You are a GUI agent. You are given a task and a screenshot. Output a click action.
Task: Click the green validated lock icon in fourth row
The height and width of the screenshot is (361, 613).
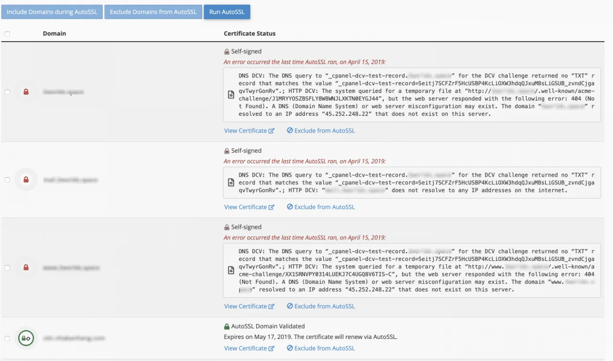[25, 338]
